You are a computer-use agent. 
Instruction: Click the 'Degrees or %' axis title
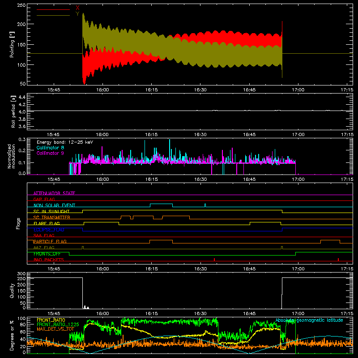click(12, 336)
